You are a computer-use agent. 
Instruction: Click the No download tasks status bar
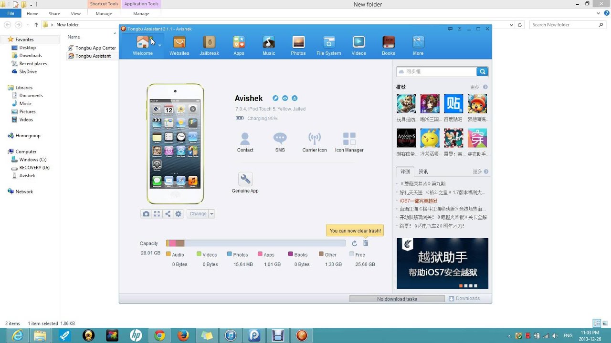[397, 299]
